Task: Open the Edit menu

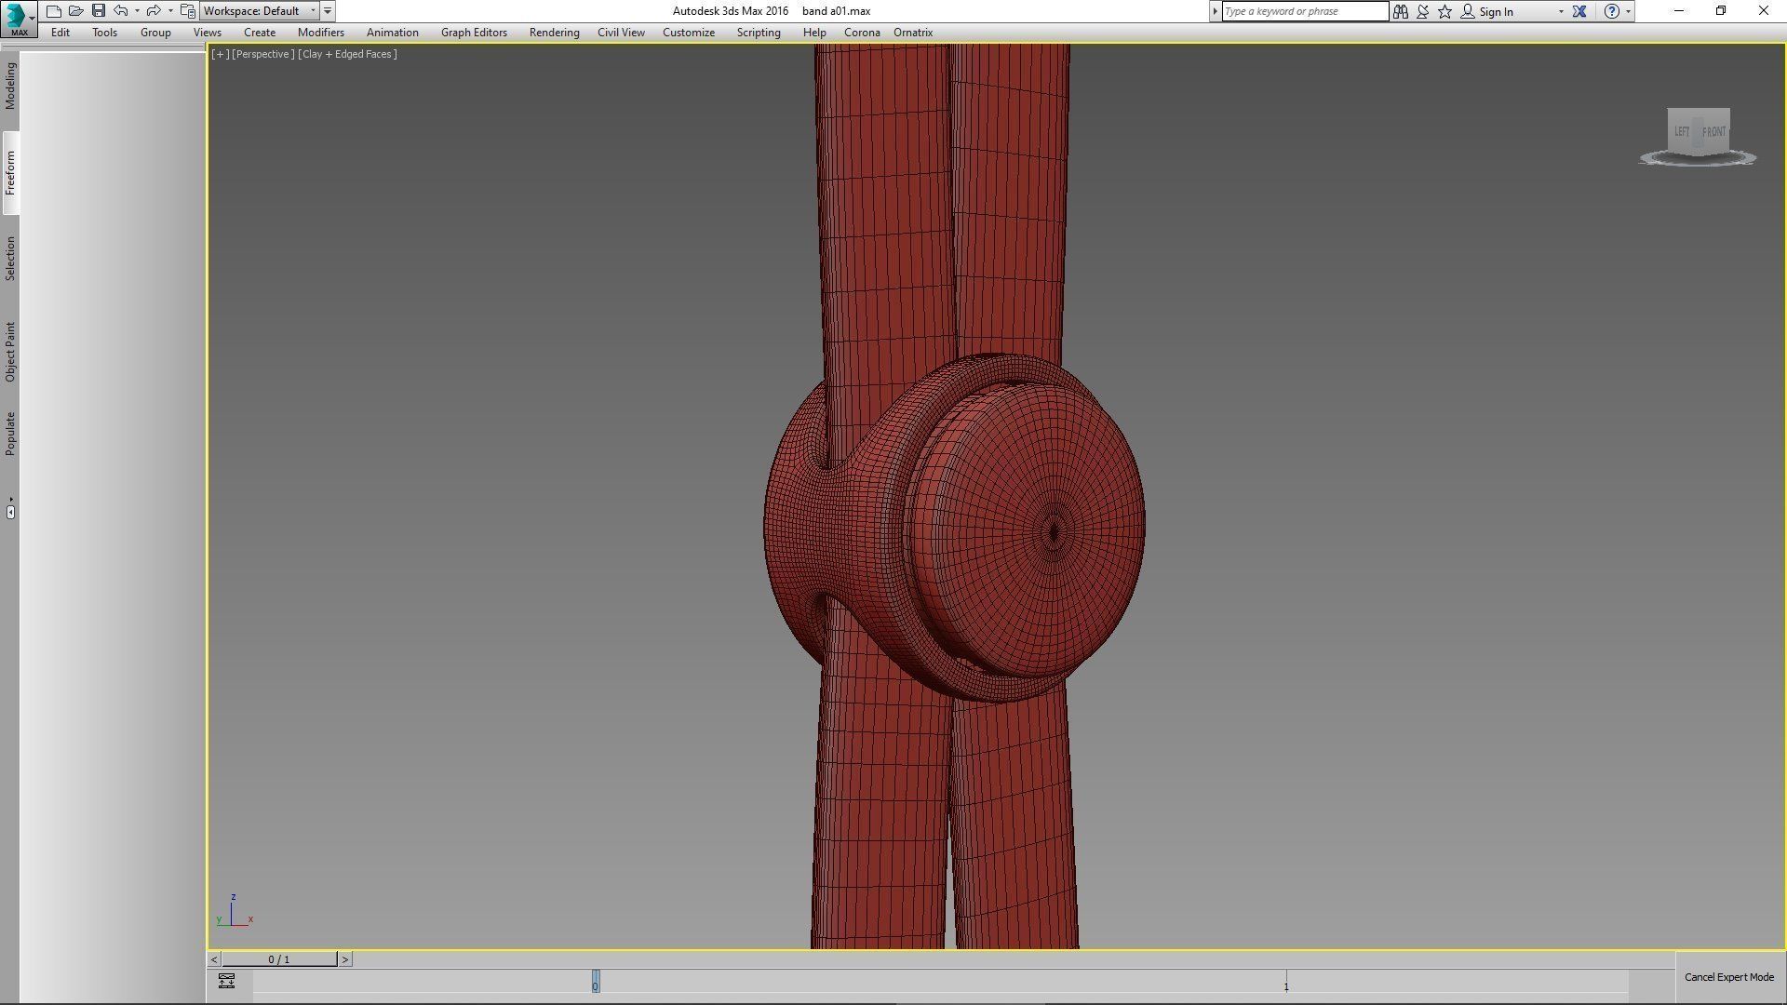Action: 60,33
